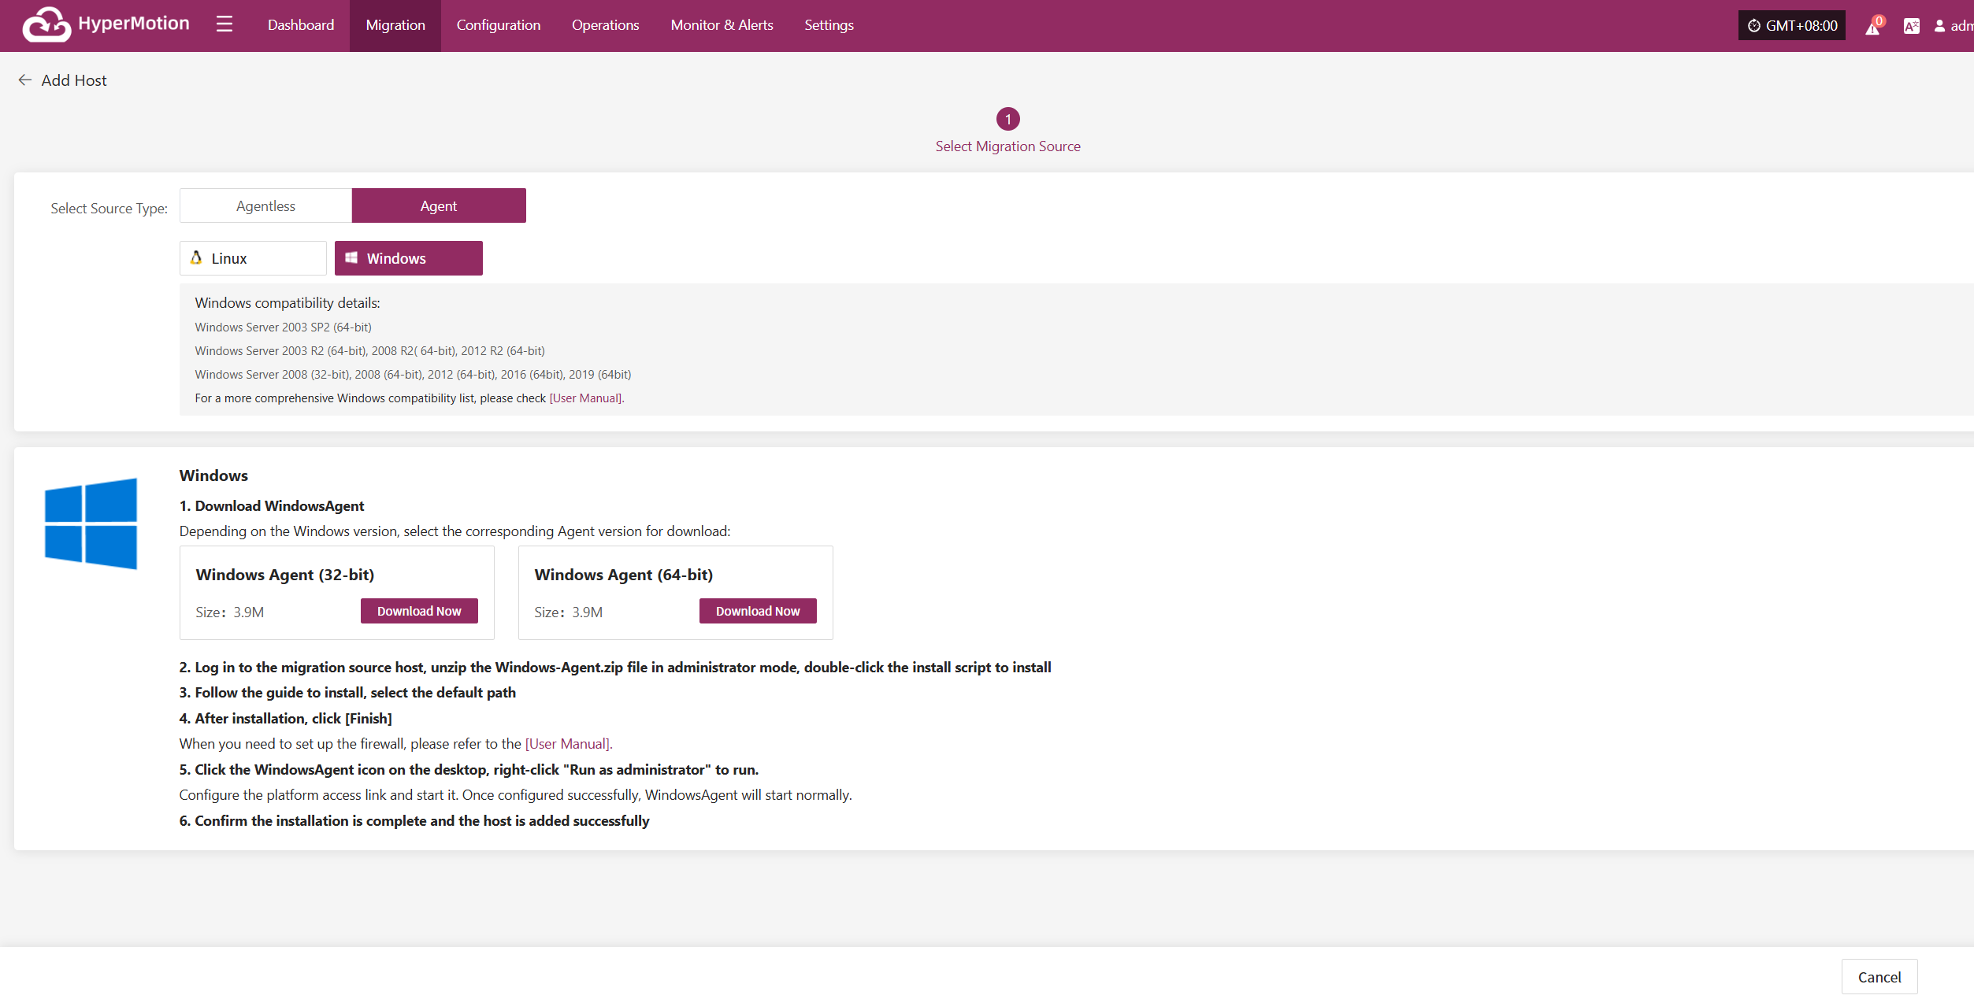
Task: Open User Manual link in compatibility details
Action: [x=585, y=398]
